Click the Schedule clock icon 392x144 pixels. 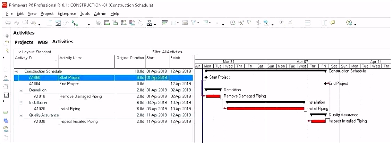coord(233,23)
